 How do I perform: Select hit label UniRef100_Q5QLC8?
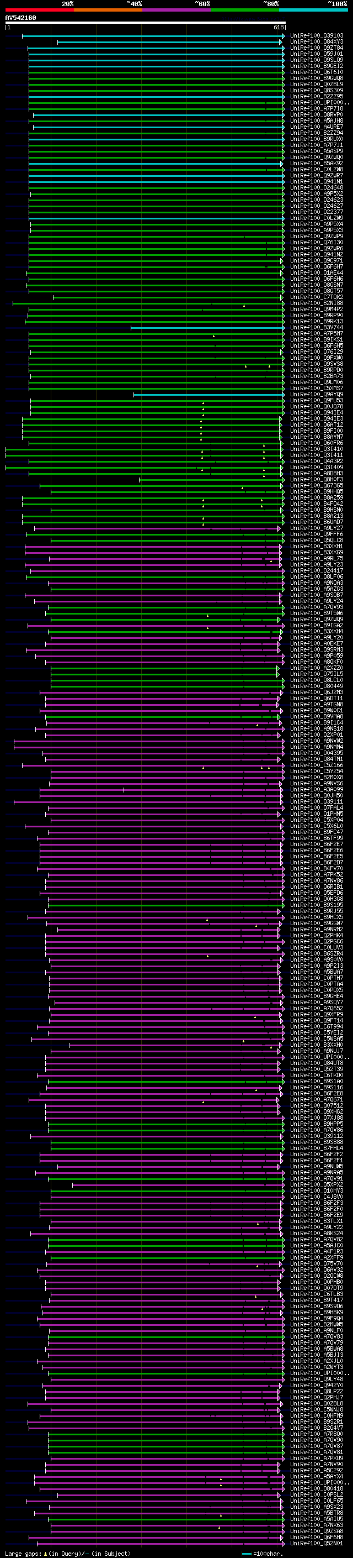[x=317, y=541]
